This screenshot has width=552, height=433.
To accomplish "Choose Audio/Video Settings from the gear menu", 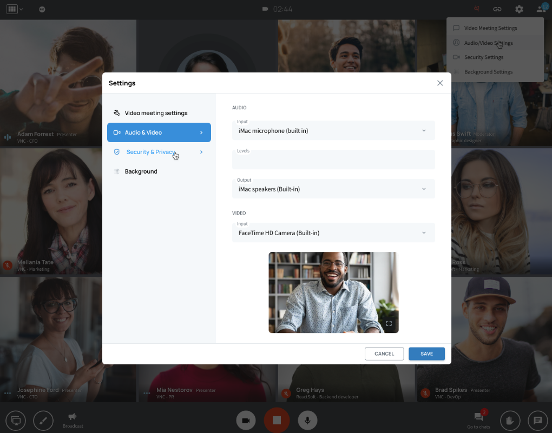I will pos(495,43).
